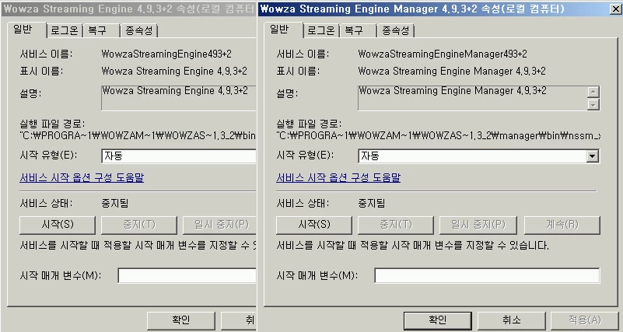The height and width of the screenshot is (332, 623).
Task: Open service start options help link in Engine Manager window
Action: tap(338, 177)
